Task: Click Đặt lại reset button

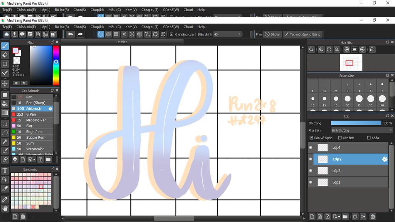Action: click(272, 34)
